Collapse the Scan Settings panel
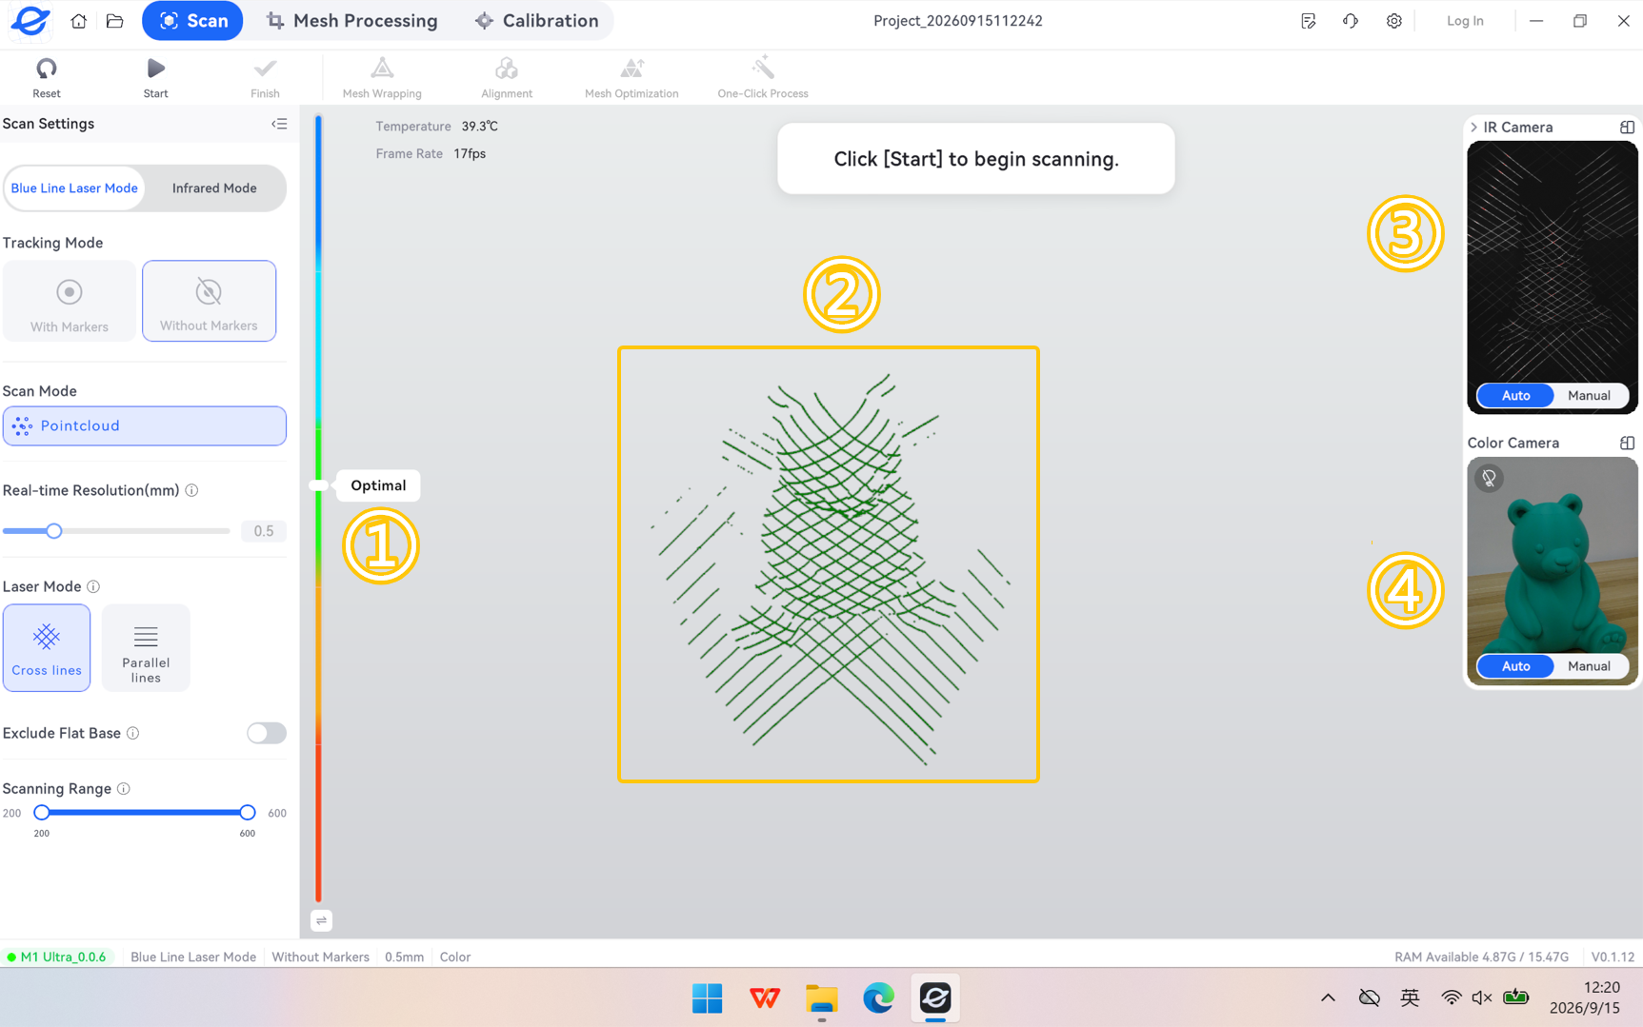The image size is (1643, 1027). tap(279, 124)
